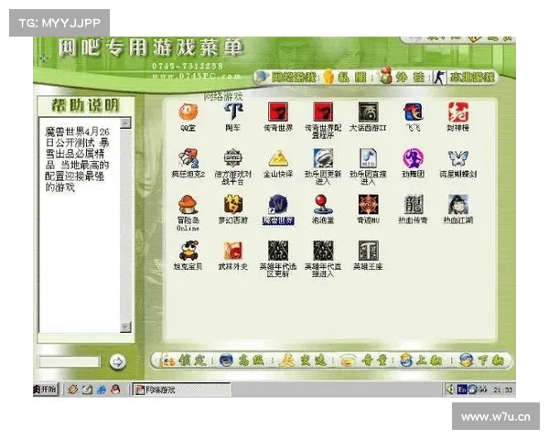The image size is (549, 439).
Task: Click the help panel scroll-down arrow
Action: tap(125, 327)
